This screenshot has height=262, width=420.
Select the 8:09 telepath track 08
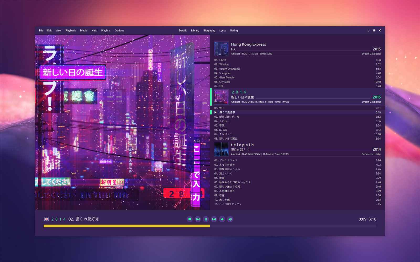297,191
